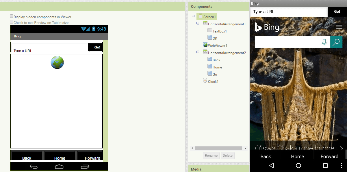Click Go! button in the designer viewer
Viewport: 347px width, 172px height.
[x=95, y=47]
